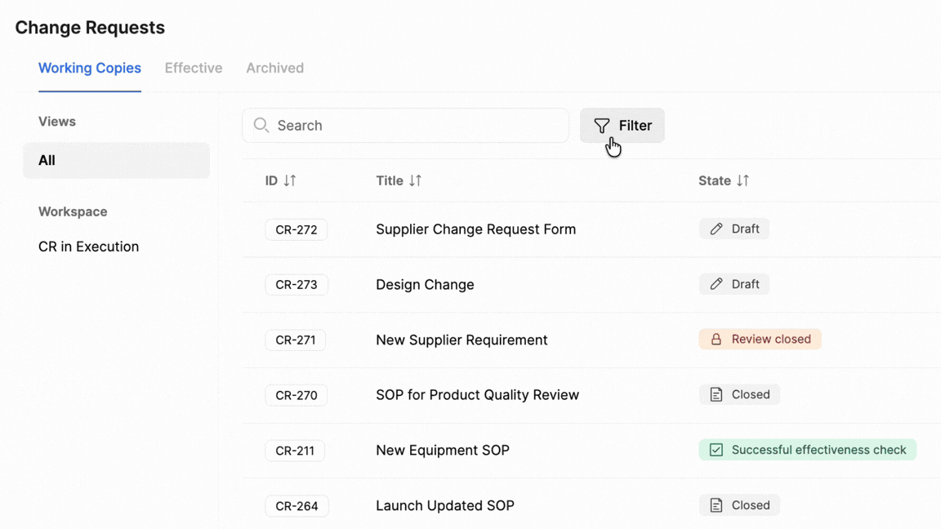Sort by Title column arrows
Image resolution: width=941 pixels, height=529 pixels.
(x=415, y=180)
